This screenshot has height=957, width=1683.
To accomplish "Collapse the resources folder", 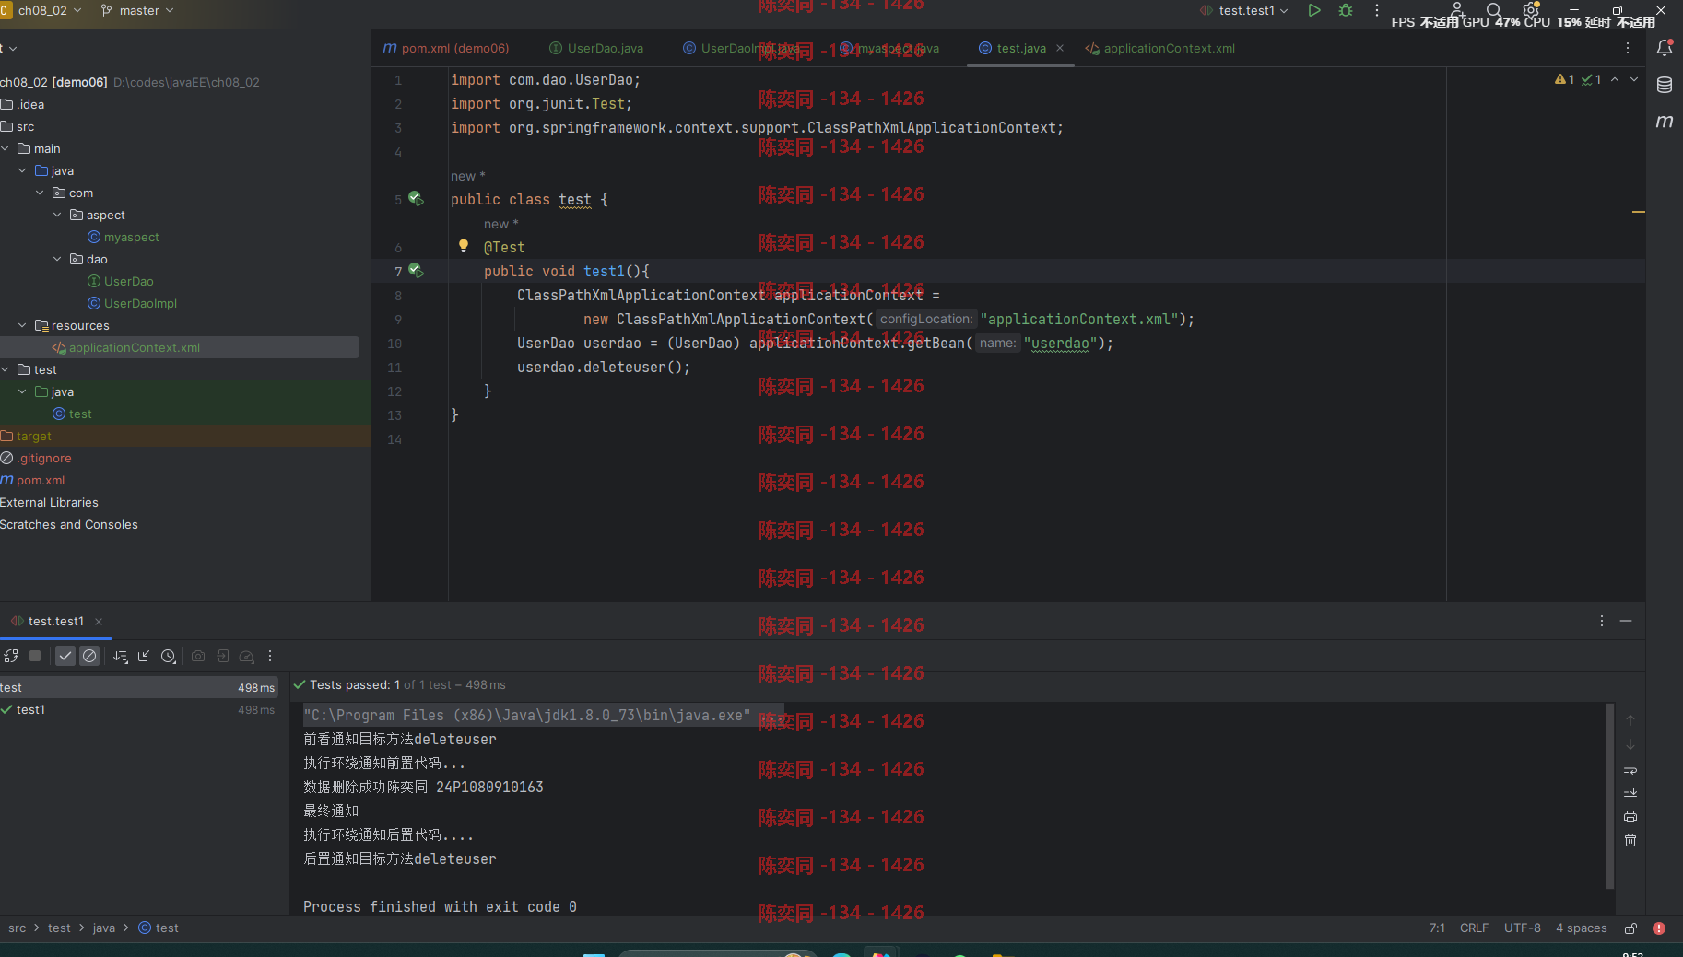I will [x=22, y=325].
